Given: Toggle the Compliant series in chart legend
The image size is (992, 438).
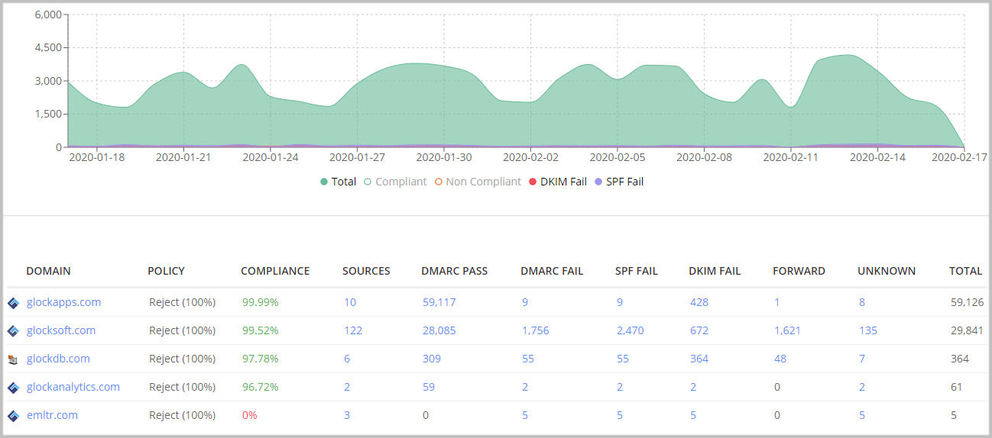Looking at the screenshot, I should point(394,182).
